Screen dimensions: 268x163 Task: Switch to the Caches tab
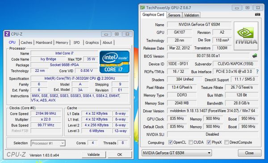click(x=26, y=42)
